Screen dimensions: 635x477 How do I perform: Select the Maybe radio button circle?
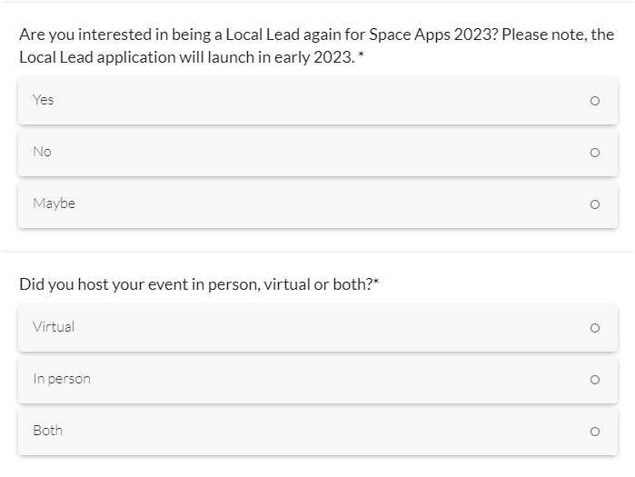point(594,204)
